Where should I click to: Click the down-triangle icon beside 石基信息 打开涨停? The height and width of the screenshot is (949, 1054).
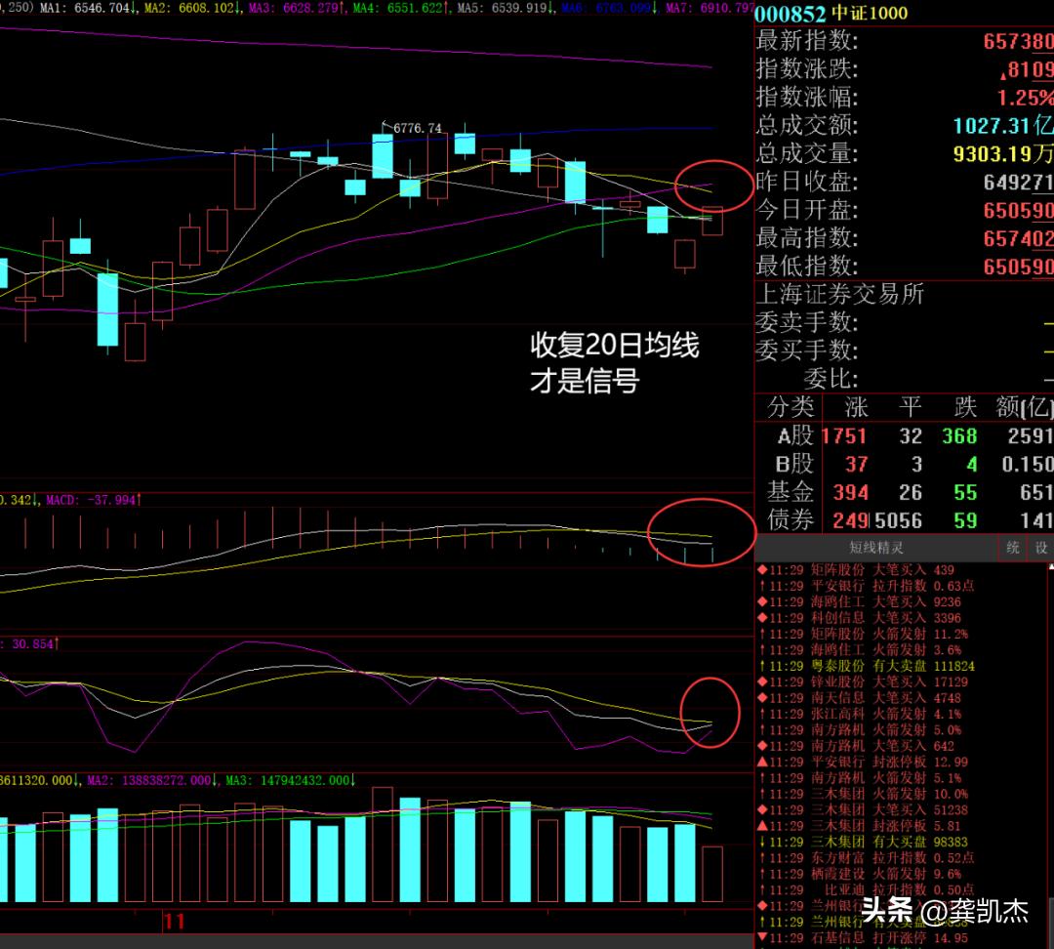tap(762, 937)
